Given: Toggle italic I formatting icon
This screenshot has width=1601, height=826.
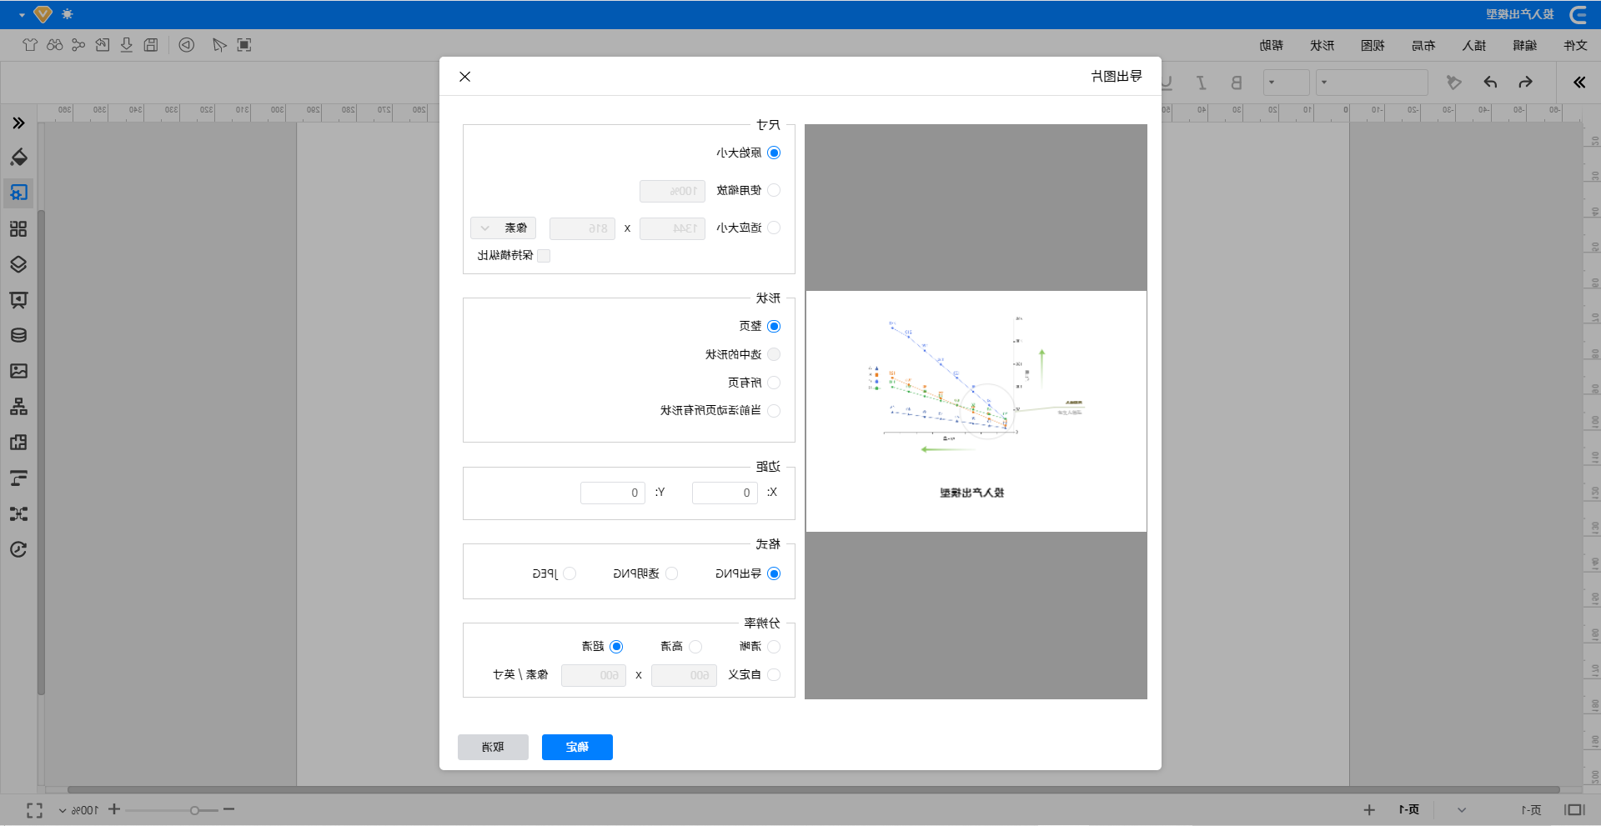Looking at the screenshot, I should click(1202, 83).
